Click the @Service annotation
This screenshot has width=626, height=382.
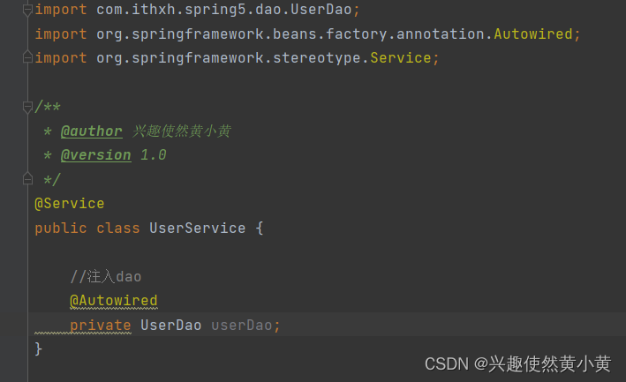(70, 204)
